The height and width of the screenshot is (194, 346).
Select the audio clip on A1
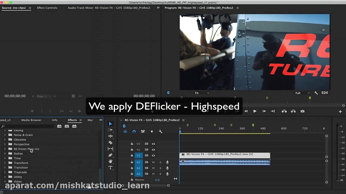tap(225, 162)
